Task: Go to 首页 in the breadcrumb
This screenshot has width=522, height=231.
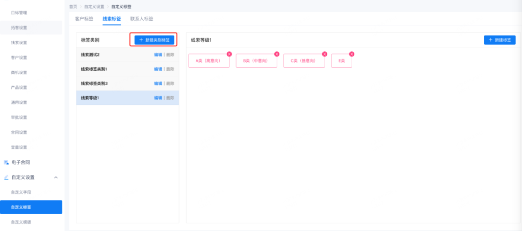Action: click(73, 7)
